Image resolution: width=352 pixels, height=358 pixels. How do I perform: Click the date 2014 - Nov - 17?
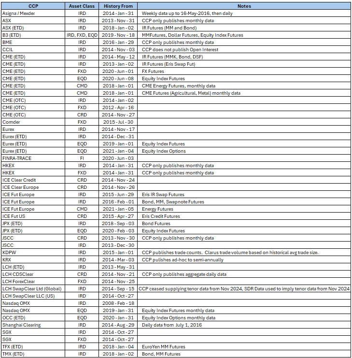tap(118, 129)
